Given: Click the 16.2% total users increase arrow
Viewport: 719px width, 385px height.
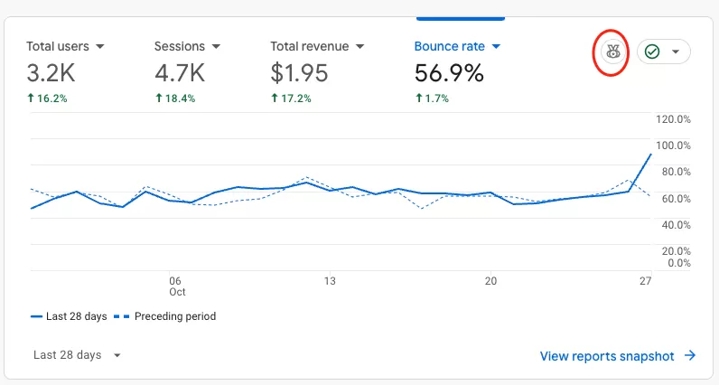Looking at the screenshot, I should [x=31, y=98].
